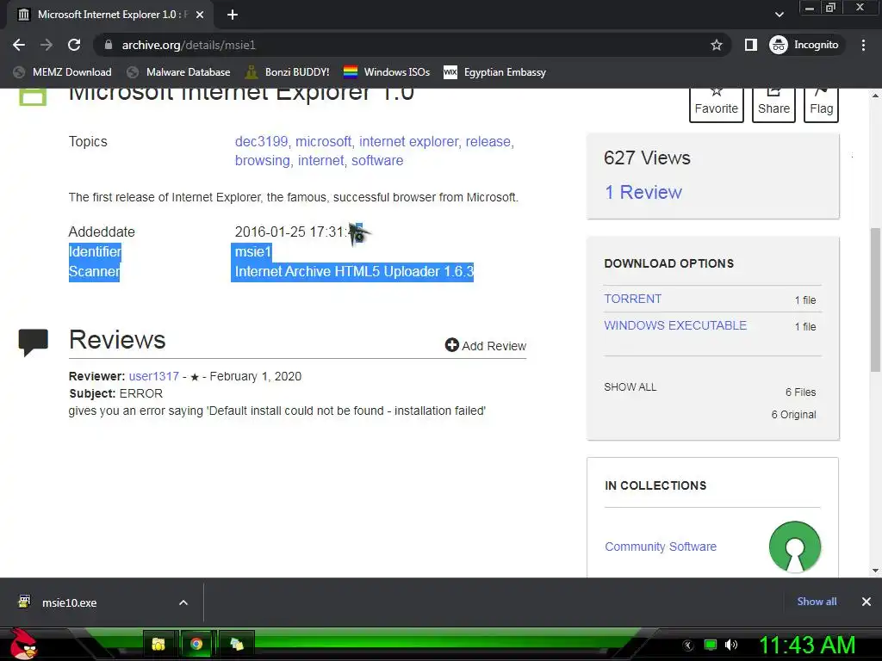
Task: Open the dec3199 topic link
Action: coord(261,142)
